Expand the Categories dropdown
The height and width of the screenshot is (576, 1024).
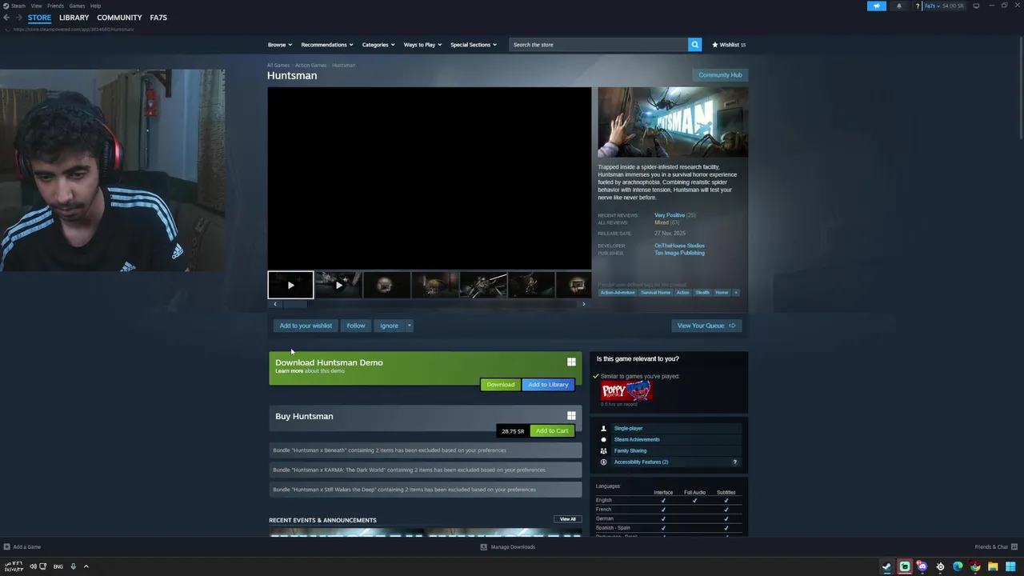tap(378, 45)
